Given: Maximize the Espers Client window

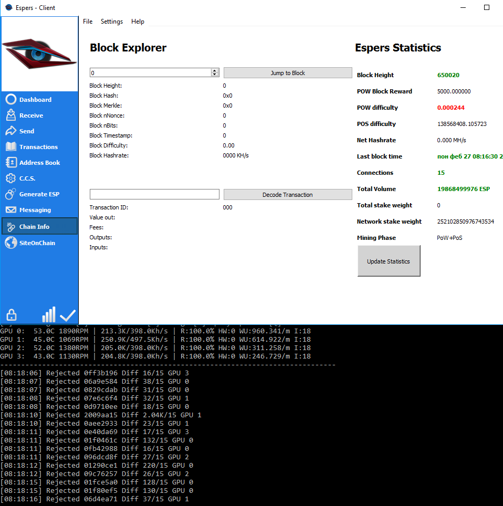Looking at the screenshot, I should (487, 7).
